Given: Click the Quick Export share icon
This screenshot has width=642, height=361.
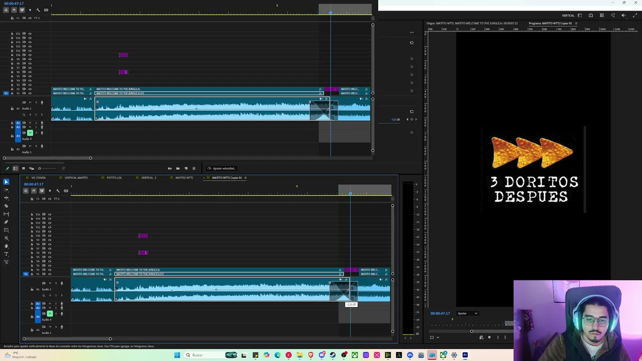Looking at the screenshot, I should [591, 16].
